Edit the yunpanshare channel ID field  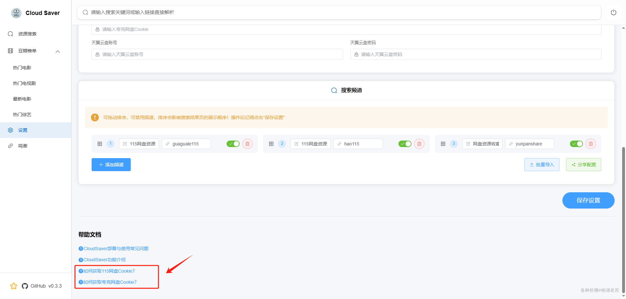[529, 144]
